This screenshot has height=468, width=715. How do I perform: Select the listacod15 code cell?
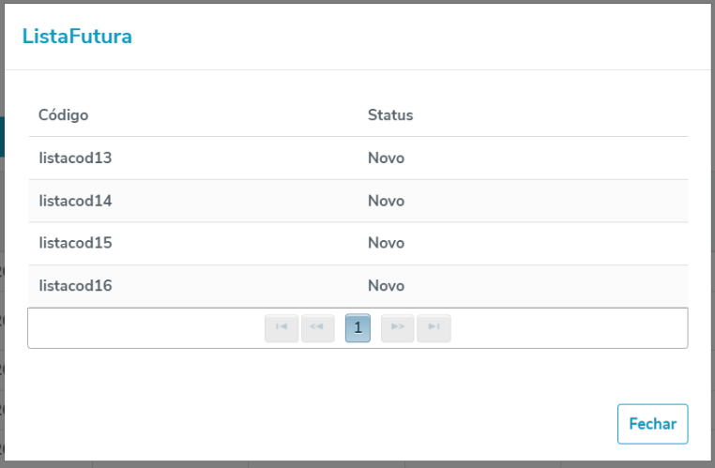pyautogui.click(x=75, y=243)
